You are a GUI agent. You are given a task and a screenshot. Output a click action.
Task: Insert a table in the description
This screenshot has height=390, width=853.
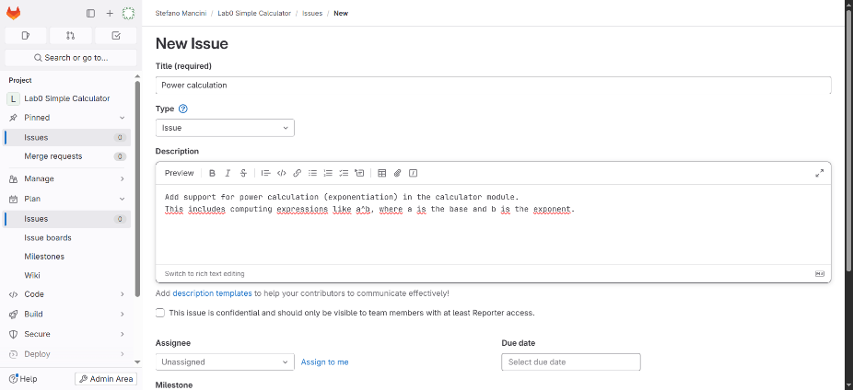(x=382, y=173)
